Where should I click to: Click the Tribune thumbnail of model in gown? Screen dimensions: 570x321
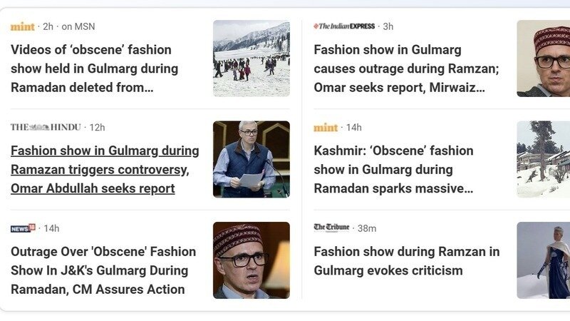tap(543, 260)
